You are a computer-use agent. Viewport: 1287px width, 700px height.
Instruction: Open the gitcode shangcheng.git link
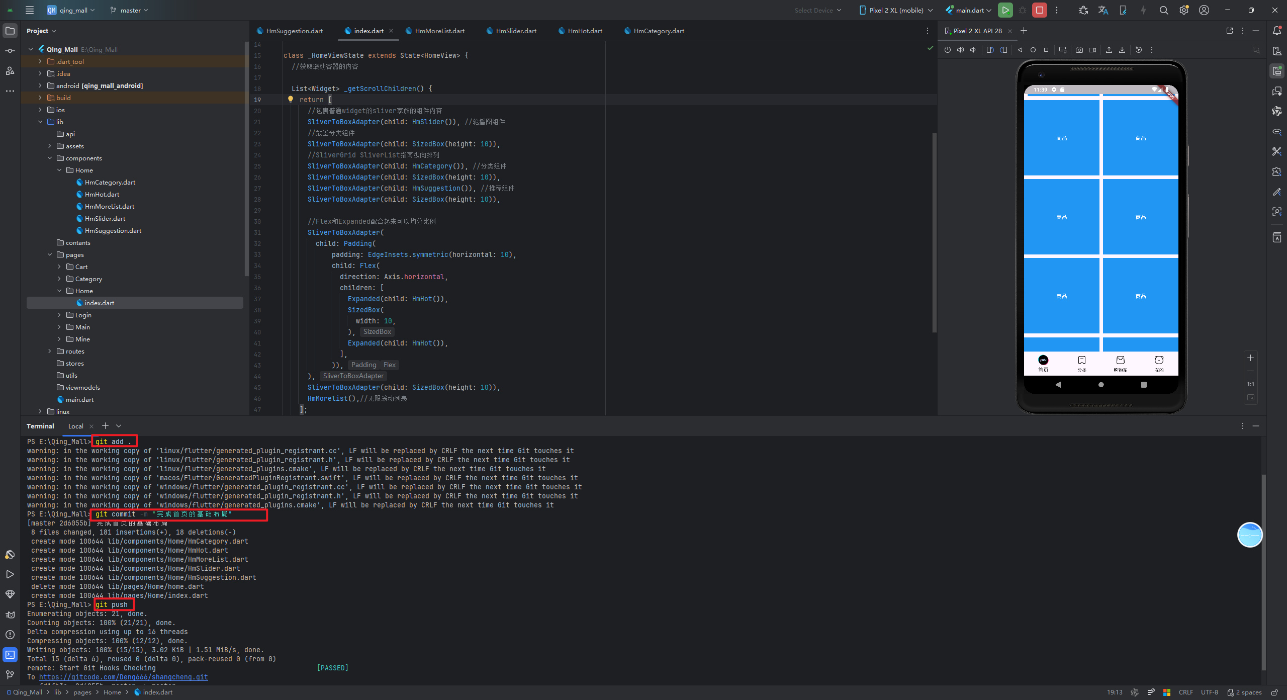coord(123,677)
